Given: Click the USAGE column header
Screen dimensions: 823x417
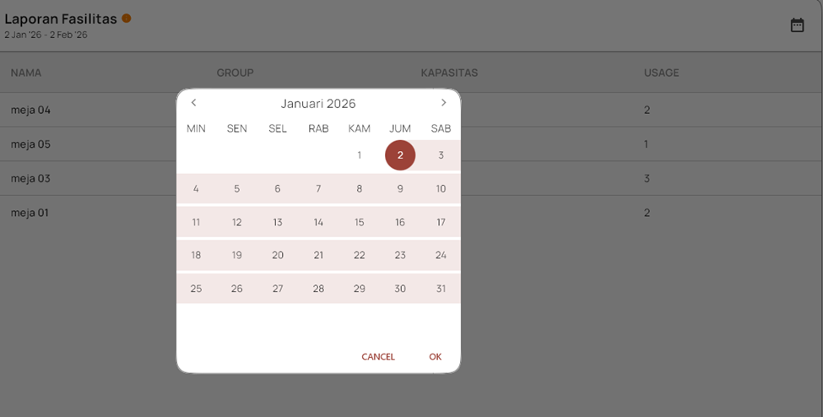Looking at the screenshot, I should (661, 73).
